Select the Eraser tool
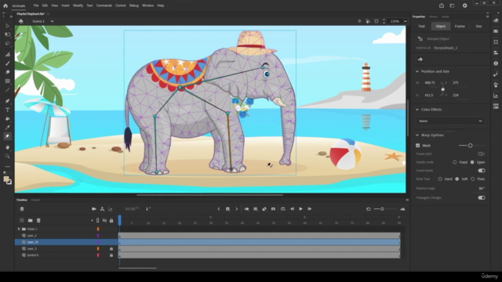 [7, 72]
